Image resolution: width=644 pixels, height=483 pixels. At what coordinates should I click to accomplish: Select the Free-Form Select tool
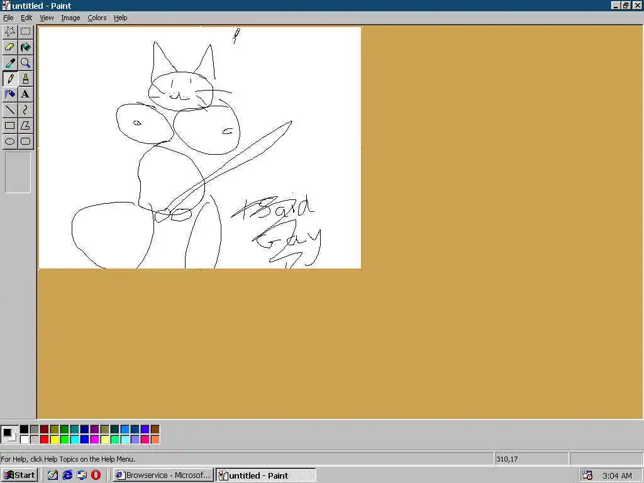click(10, 31)
